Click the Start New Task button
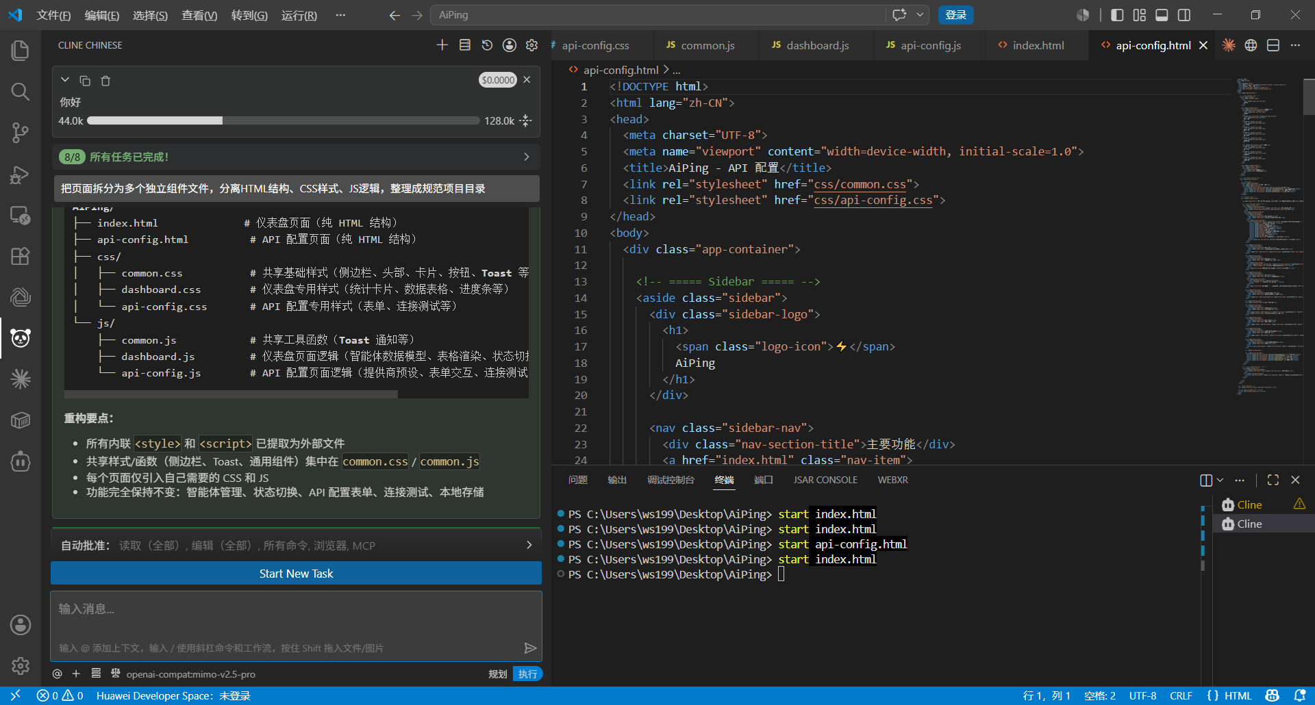 (x=296, y=574)
